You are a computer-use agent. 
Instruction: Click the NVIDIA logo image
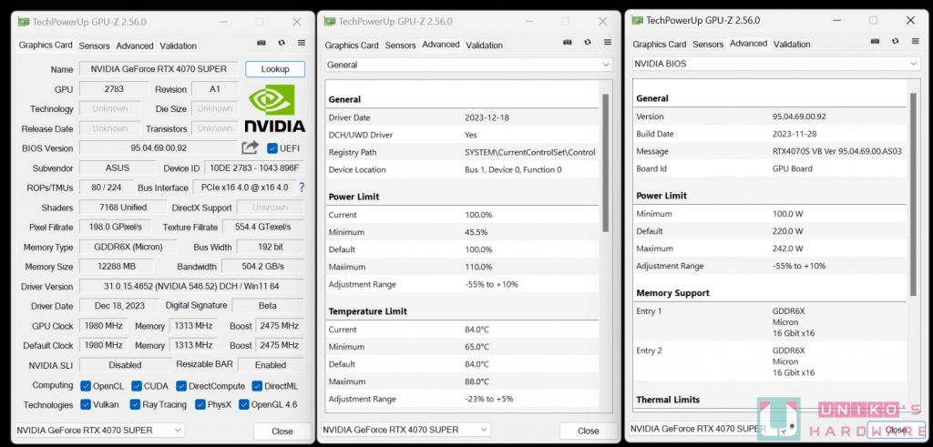tap(274, 108)
